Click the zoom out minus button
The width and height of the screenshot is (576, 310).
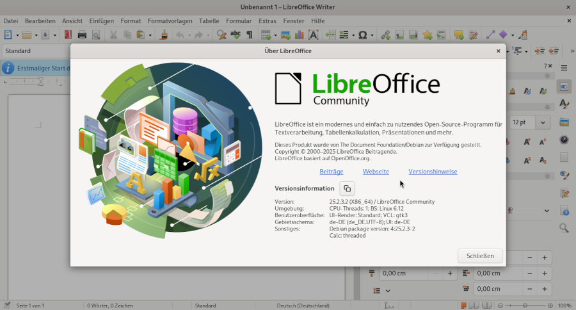point(500,306)
